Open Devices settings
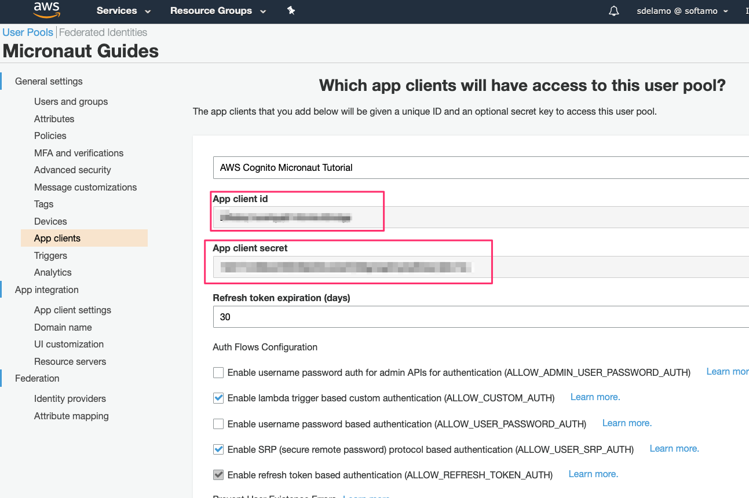 [x=50, y=221]
